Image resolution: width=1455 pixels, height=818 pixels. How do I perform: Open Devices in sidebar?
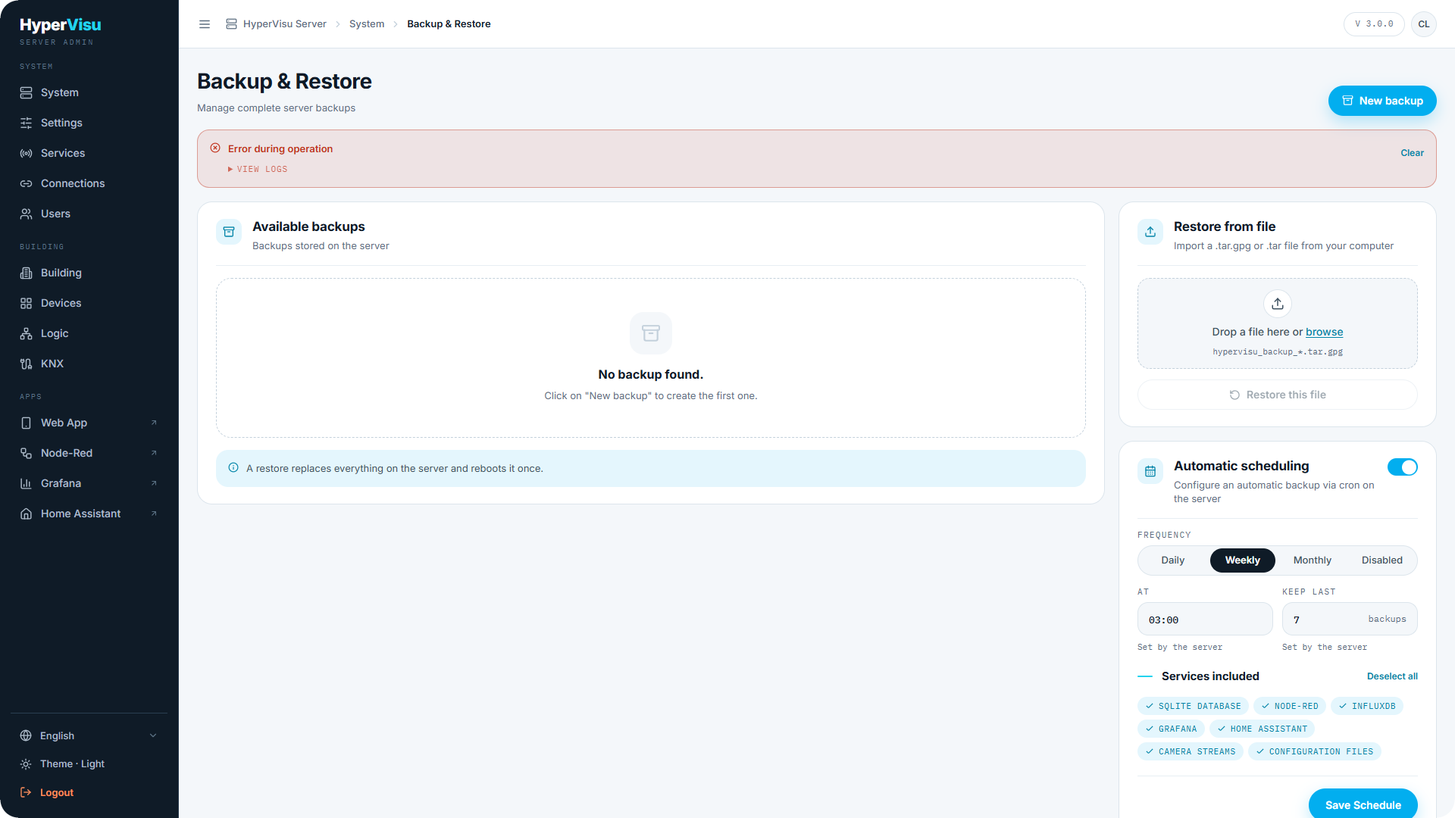click(x=89, y=303)
